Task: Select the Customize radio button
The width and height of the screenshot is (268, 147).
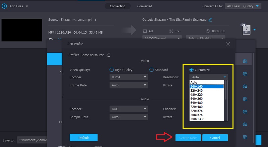Action: click(x=191, y=70)
